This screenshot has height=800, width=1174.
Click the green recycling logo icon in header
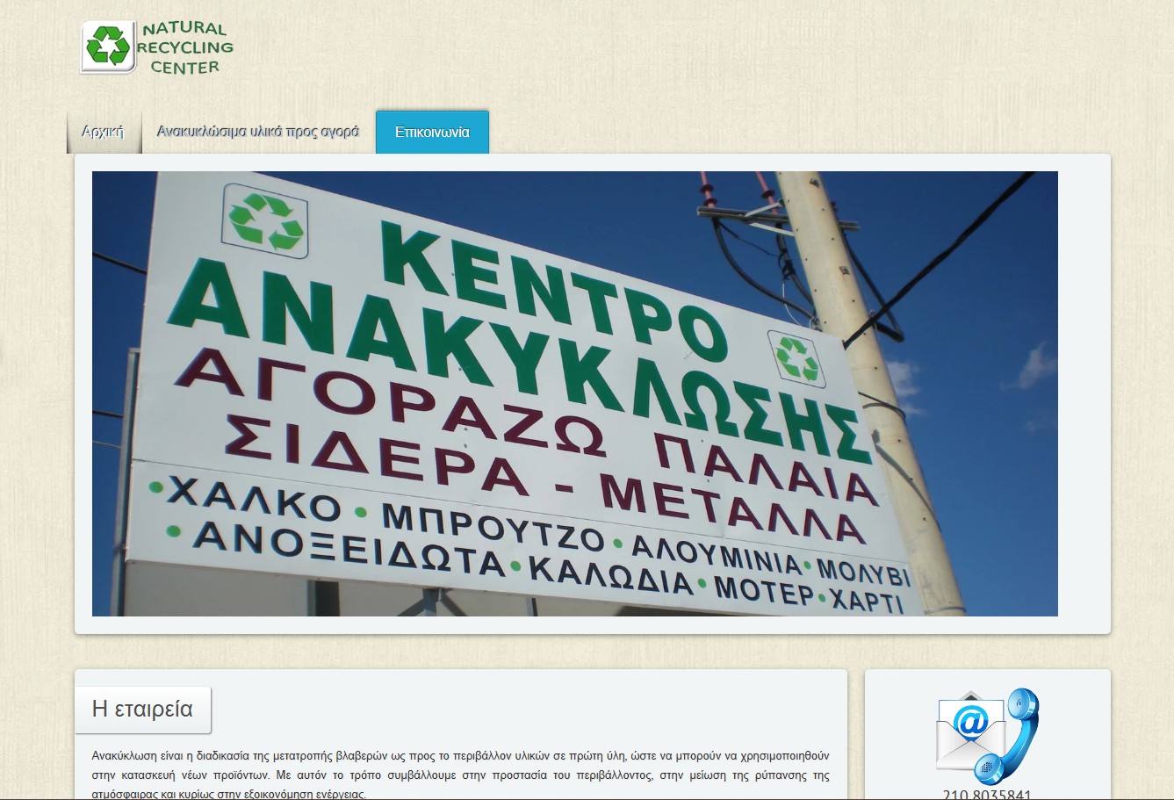coord(107,47)
